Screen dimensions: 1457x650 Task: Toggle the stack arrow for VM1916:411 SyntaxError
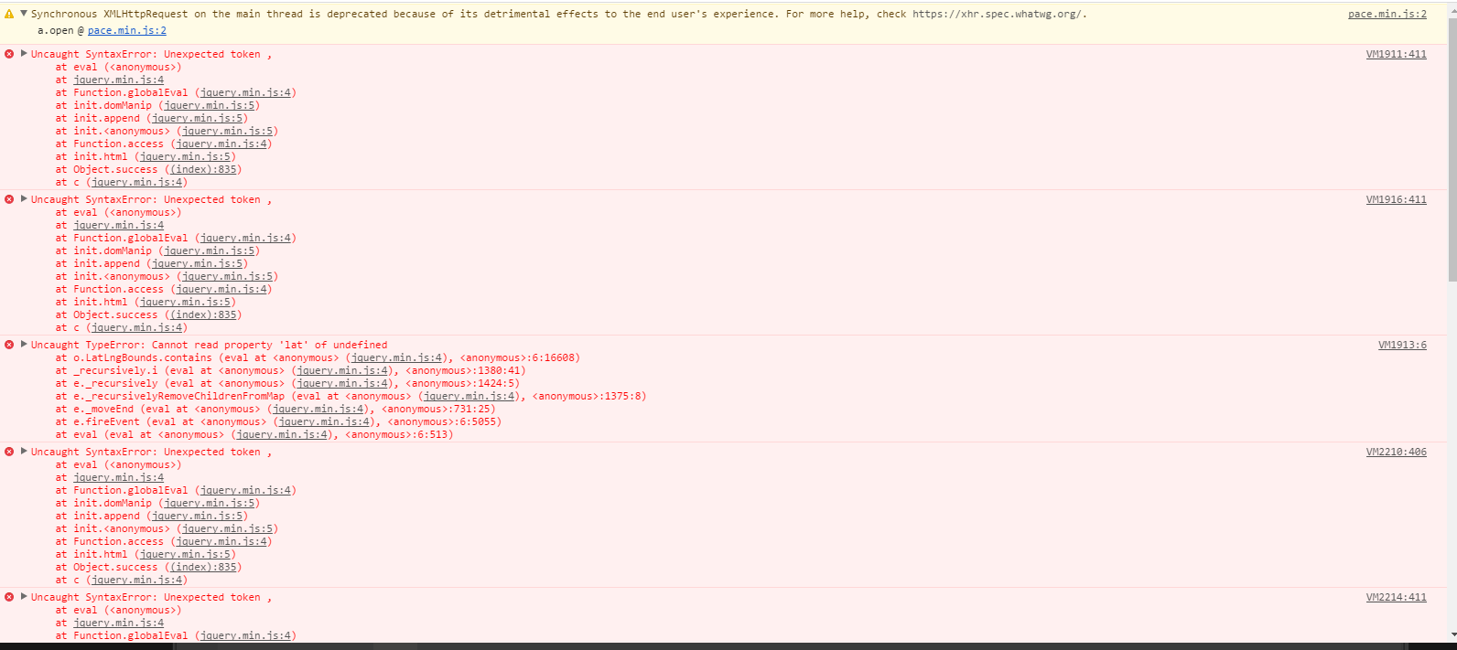pos(24,199)
